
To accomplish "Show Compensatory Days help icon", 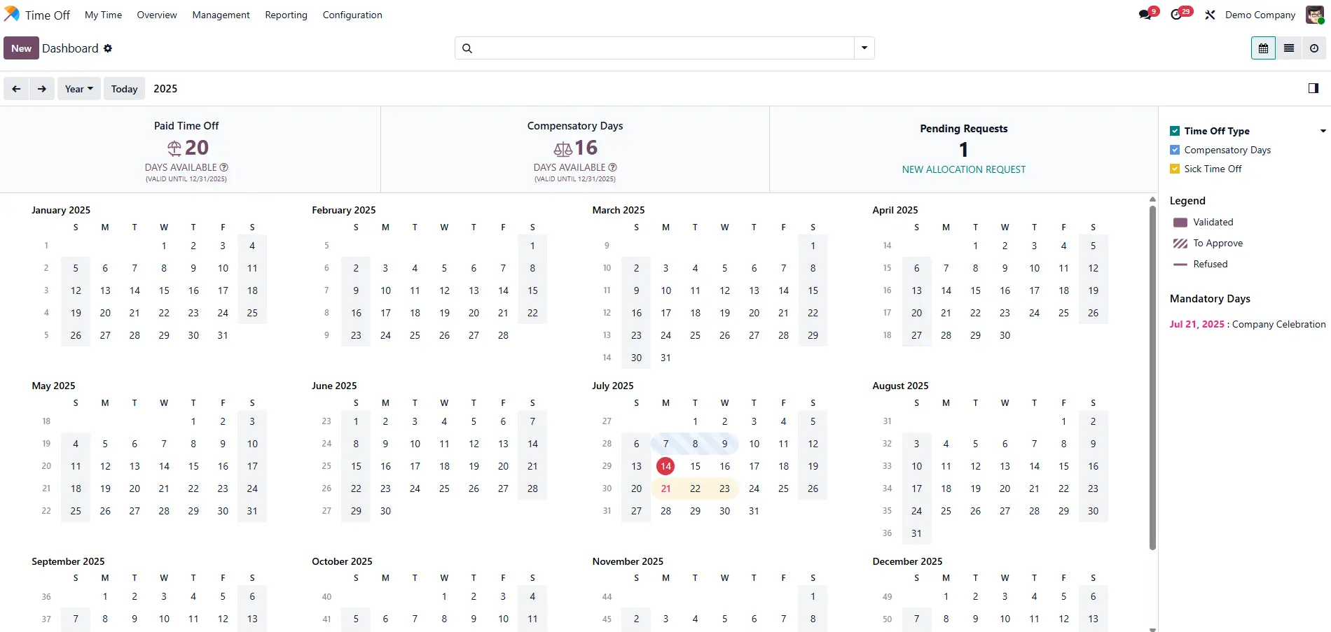I will 613,167.
